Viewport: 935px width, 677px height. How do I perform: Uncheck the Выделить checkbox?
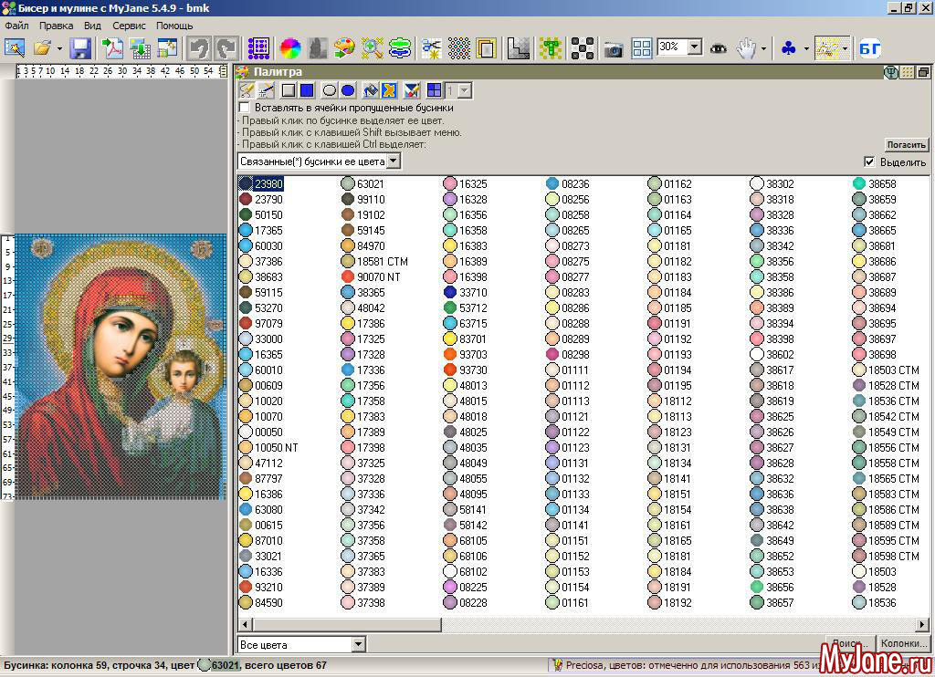tap(869, 162)
